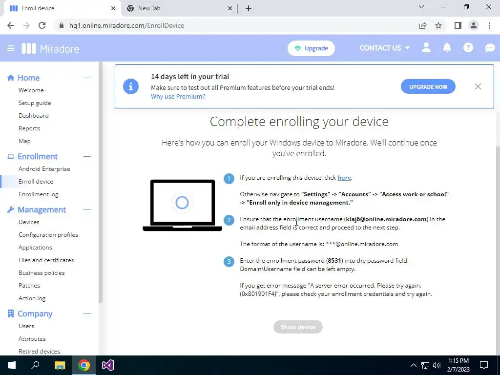Close the New Tab tab
This screenshot has width=500, height=375.
230,8
